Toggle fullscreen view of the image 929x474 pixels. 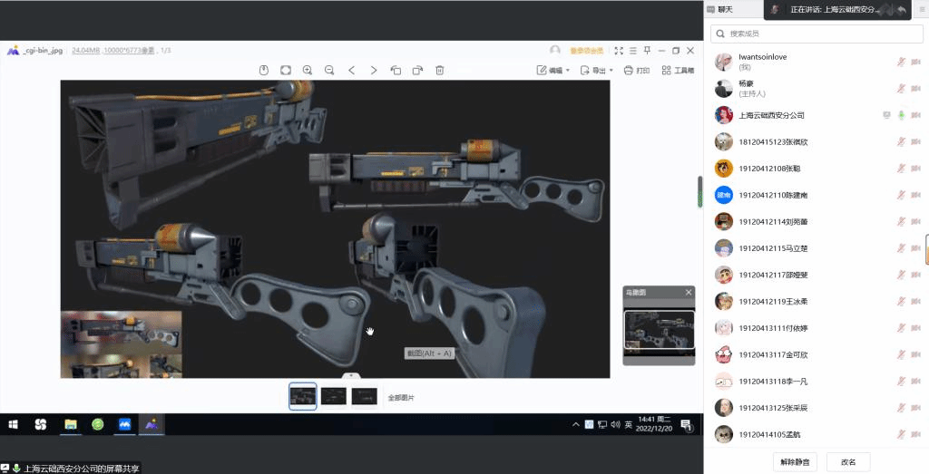619,51
